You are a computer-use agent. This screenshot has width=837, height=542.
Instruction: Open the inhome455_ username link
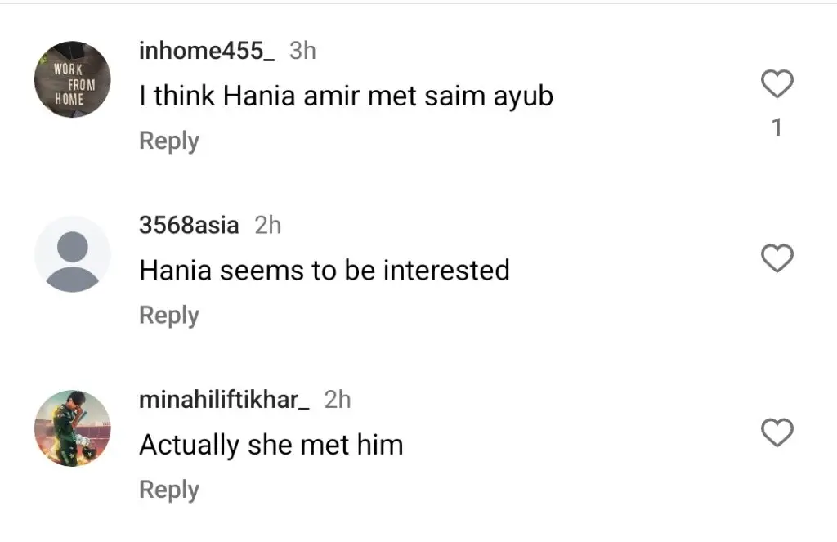[208, 51]
